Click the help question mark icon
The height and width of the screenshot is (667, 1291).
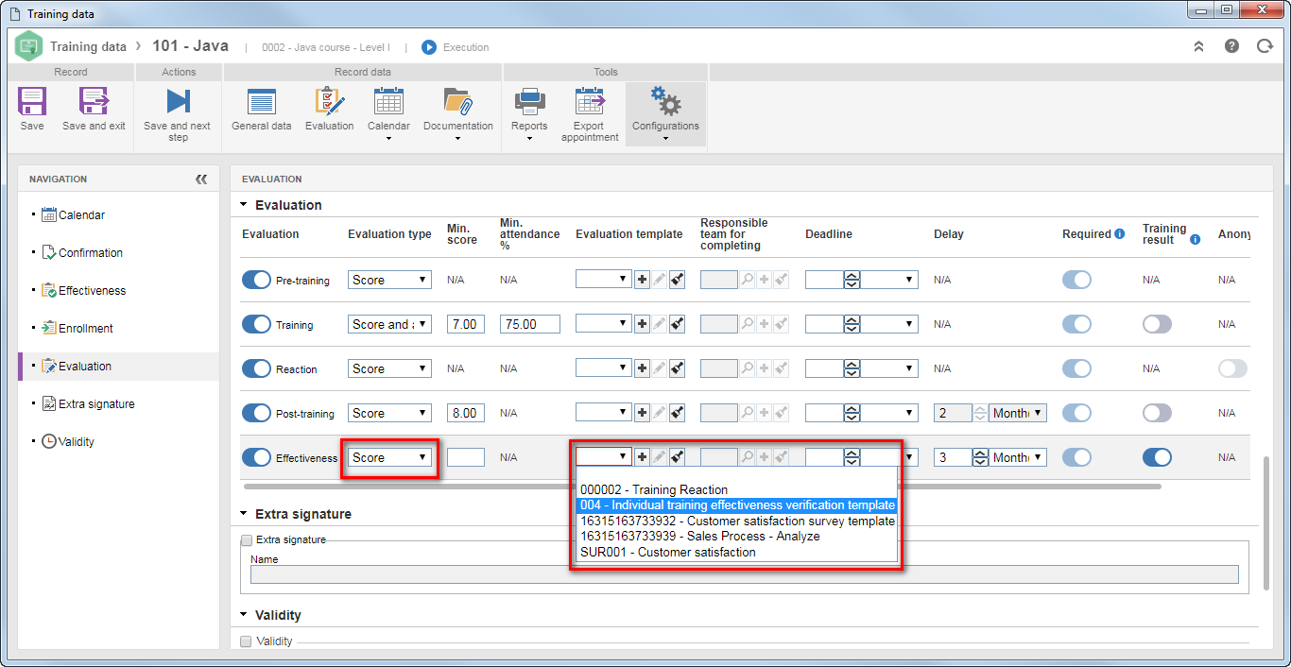(1231, 45)
